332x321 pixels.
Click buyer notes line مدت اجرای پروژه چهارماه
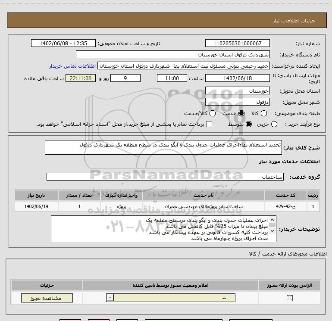(229, 238)
